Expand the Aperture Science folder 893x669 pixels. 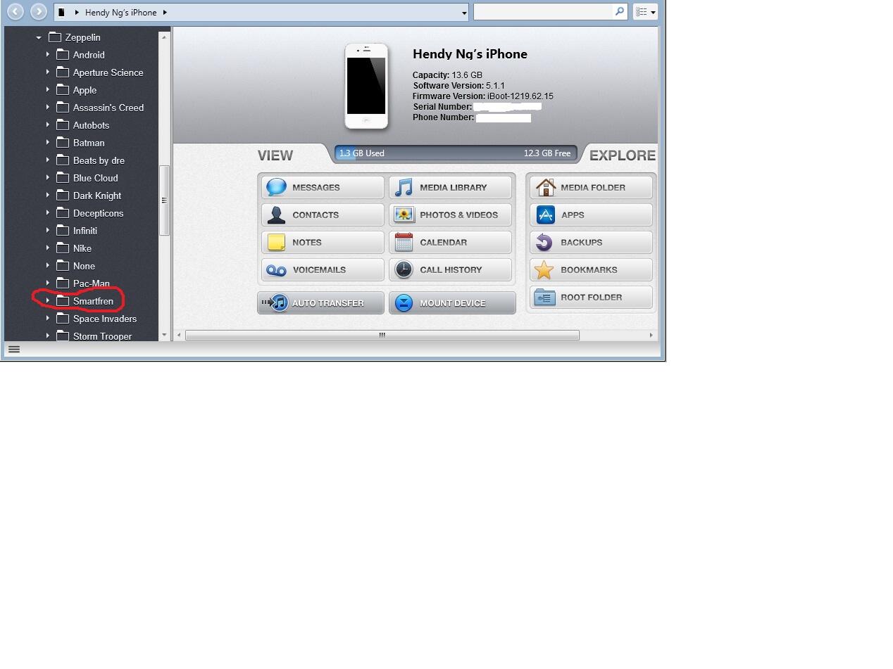[x=48, y=72]
